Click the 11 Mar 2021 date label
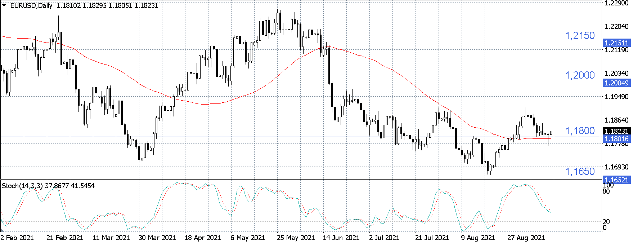Viewport: 633px width, 243px height. click(111, 238)
